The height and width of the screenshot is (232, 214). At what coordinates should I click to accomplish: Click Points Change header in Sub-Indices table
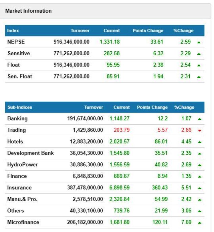(x=152, y=107)
